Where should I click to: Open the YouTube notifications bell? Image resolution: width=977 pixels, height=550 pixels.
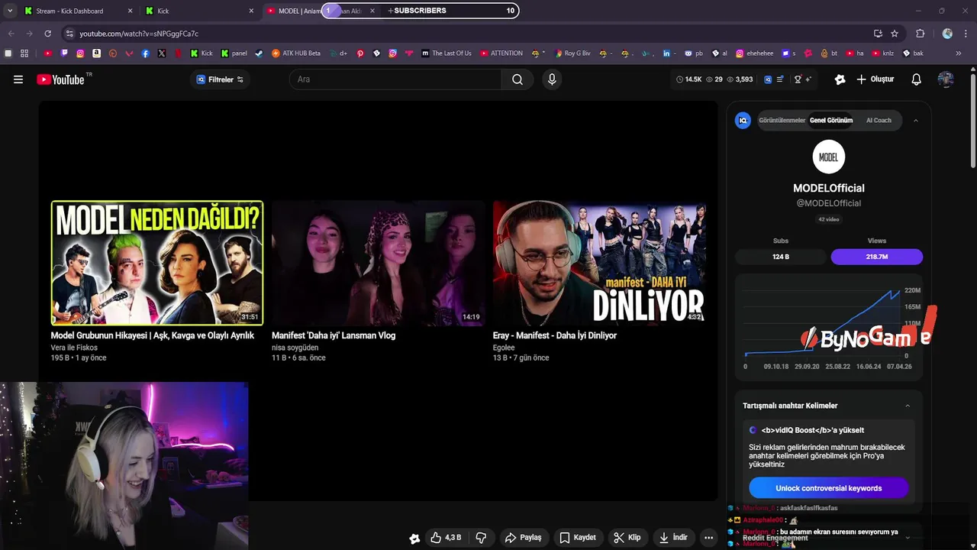pyautogui.click(x=917, y=79)
